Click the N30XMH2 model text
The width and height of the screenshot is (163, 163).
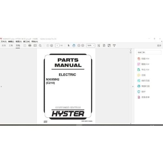click(52, 80)
